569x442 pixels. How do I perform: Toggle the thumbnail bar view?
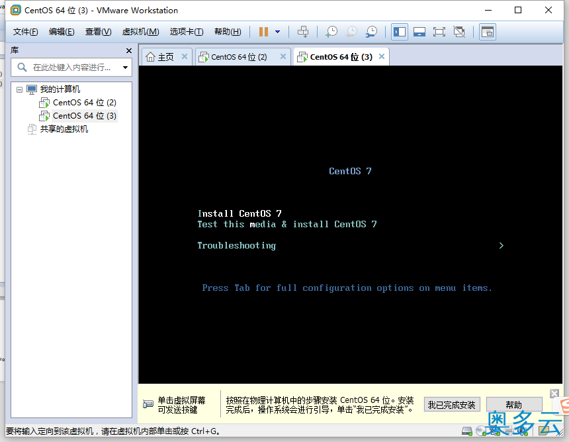419,32
